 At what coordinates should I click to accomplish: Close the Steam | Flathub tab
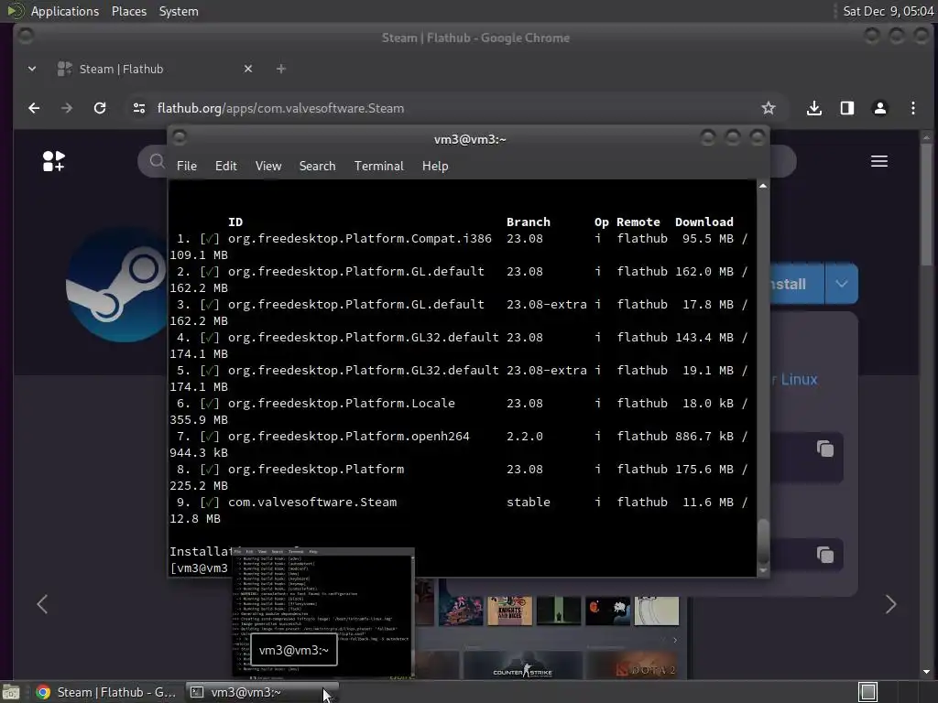point(248,69)
